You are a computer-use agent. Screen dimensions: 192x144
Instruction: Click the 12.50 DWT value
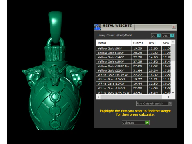pyautogui.click(x=153, y=84)
